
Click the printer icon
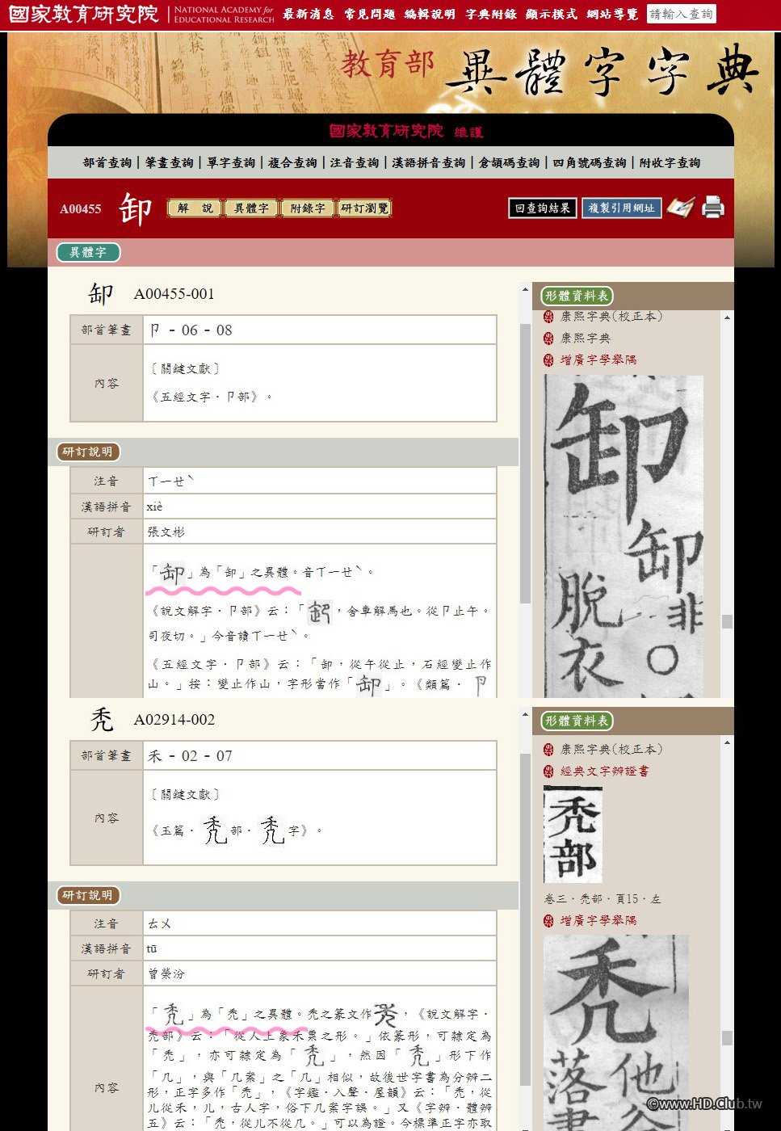point(713,208)
